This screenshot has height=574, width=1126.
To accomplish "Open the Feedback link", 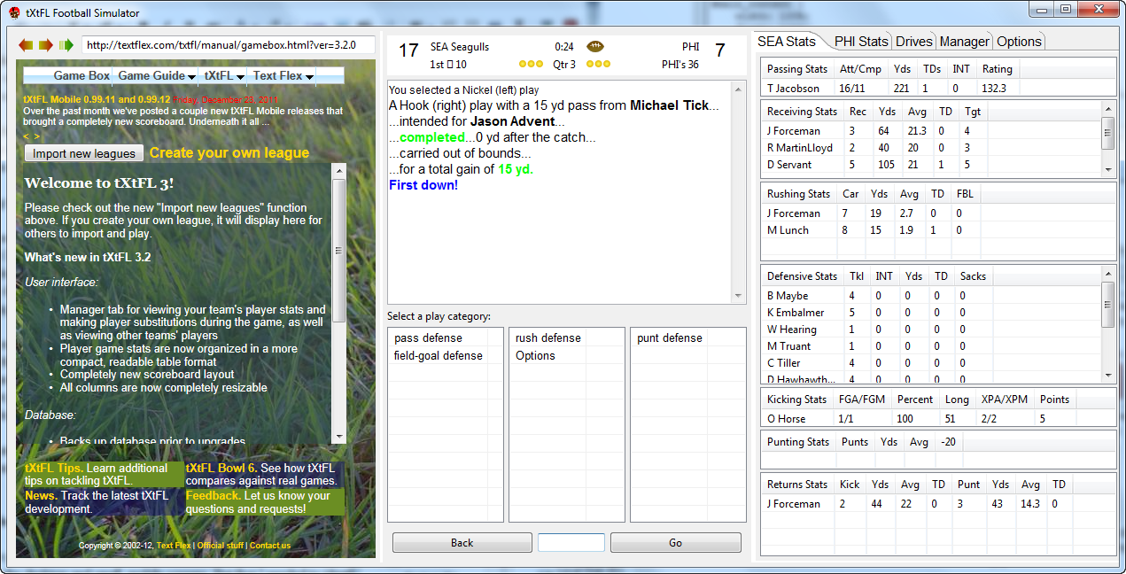I will (x=213, y=495).
